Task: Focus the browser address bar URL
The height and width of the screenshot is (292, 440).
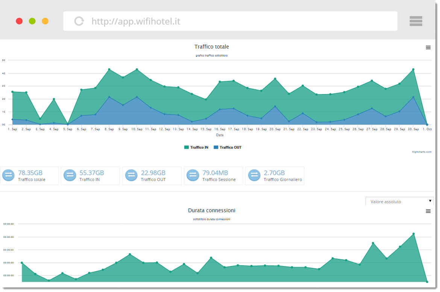Action: [136, 21]
